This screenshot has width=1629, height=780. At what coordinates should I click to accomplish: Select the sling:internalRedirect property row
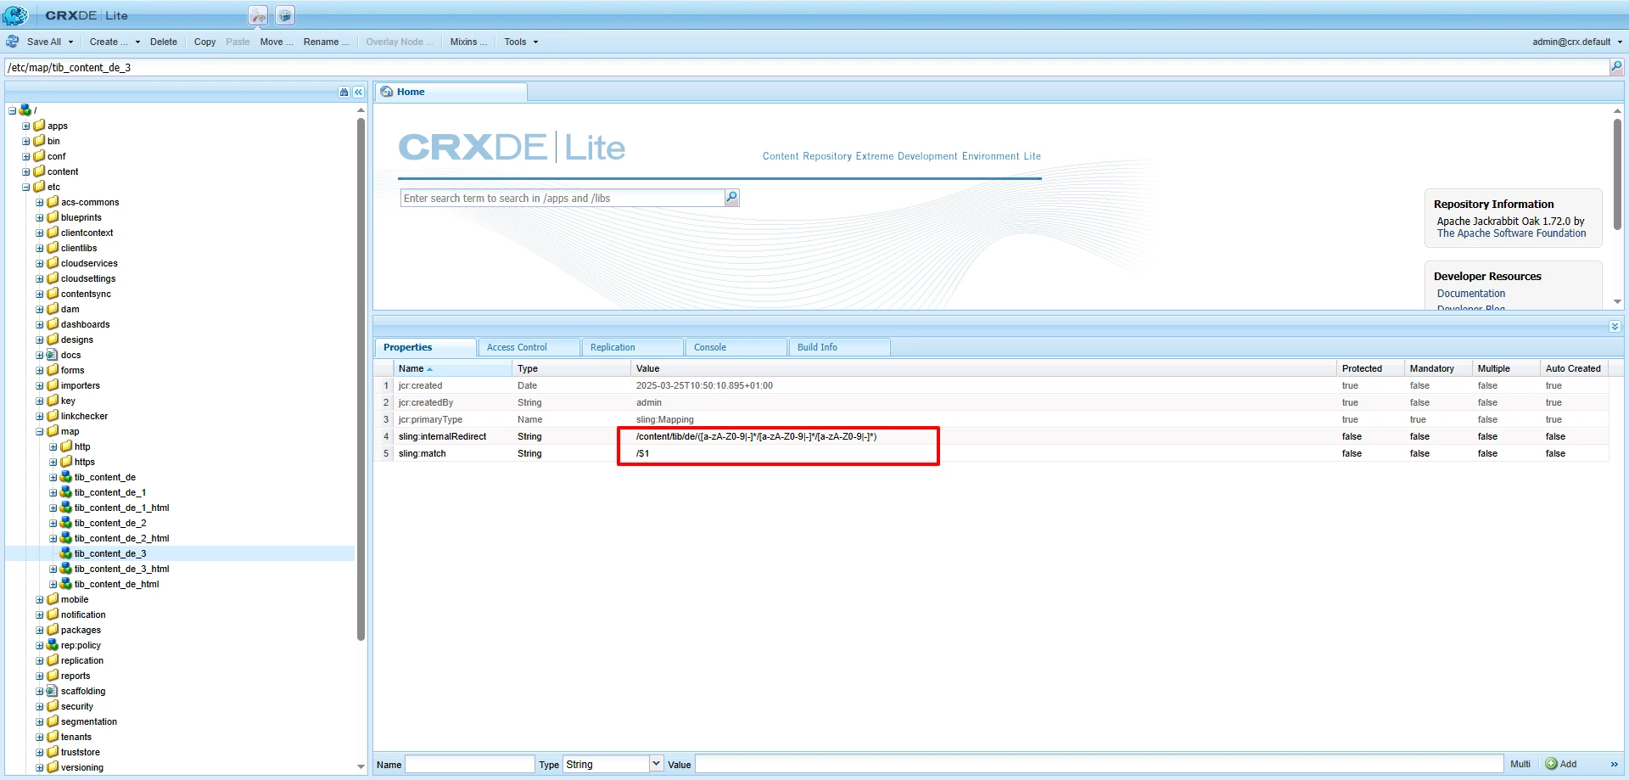(x=991, y=436)
